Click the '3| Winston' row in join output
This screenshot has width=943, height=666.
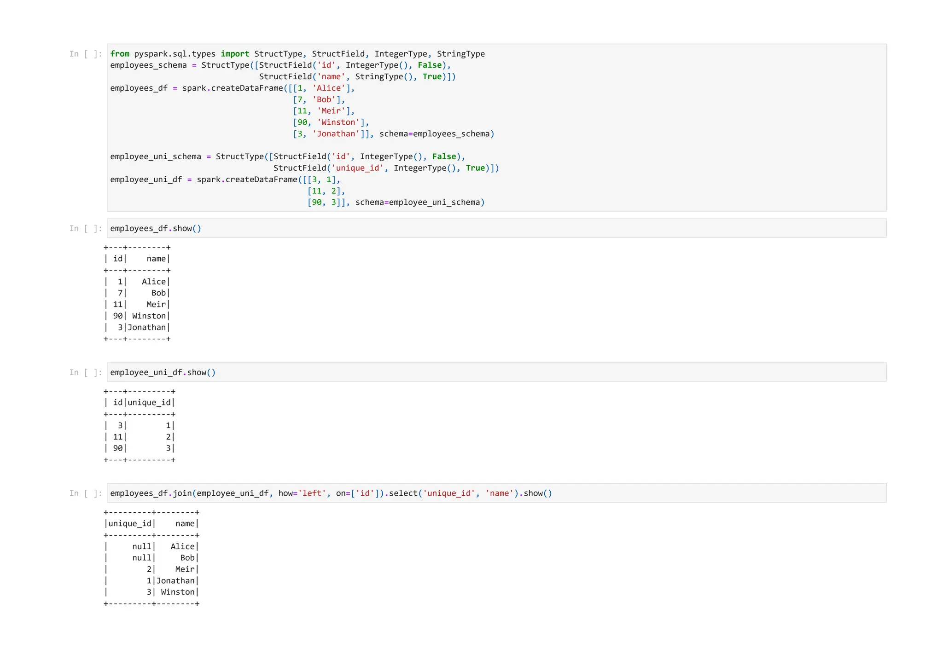click(151, 592)
